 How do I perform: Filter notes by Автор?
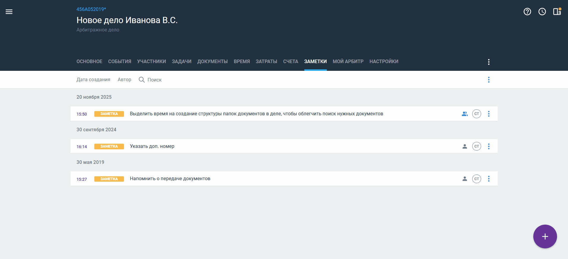pos(124,80)
